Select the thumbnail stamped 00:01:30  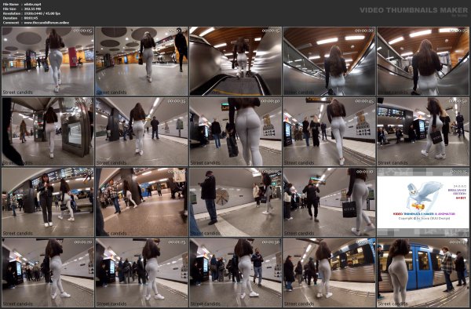coord(235,273)
